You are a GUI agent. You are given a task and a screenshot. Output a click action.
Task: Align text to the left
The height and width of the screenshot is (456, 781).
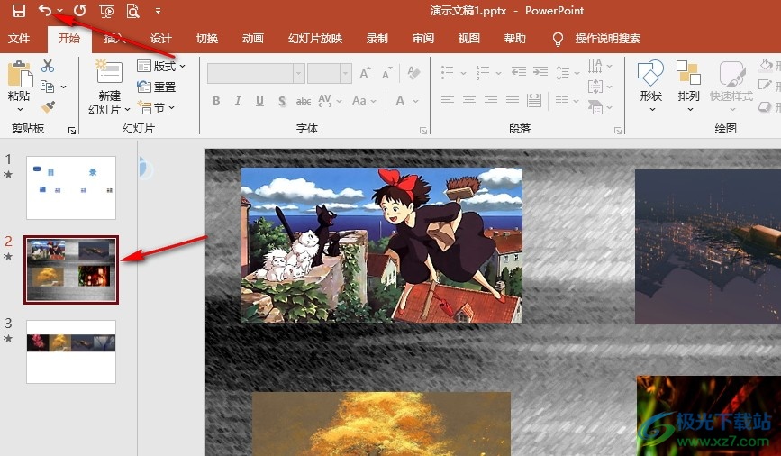tap(448, 101)
